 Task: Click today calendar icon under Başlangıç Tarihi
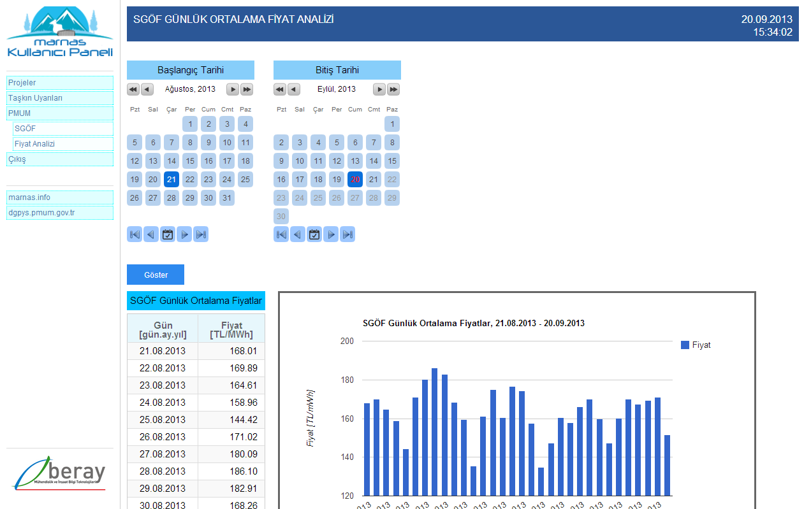(x=168, y=234)
